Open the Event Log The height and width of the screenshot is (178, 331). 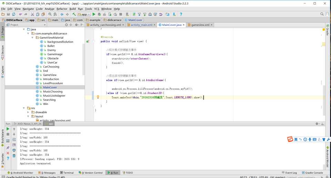click(x=289, y=173)
